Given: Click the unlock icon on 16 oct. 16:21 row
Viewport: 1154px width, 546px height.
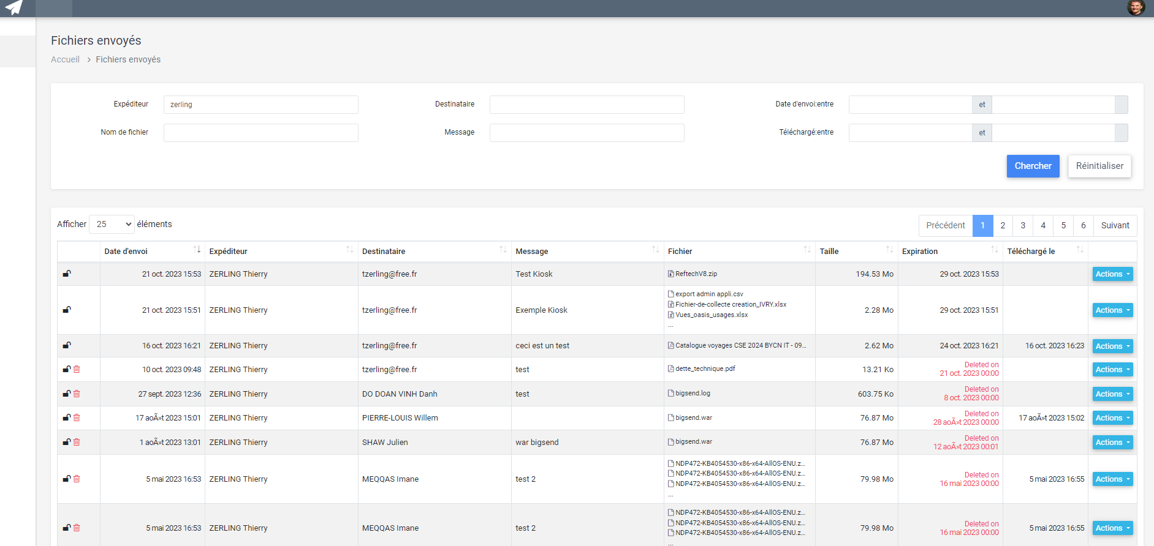Looking at the screenshot, I should pos(67,345).
